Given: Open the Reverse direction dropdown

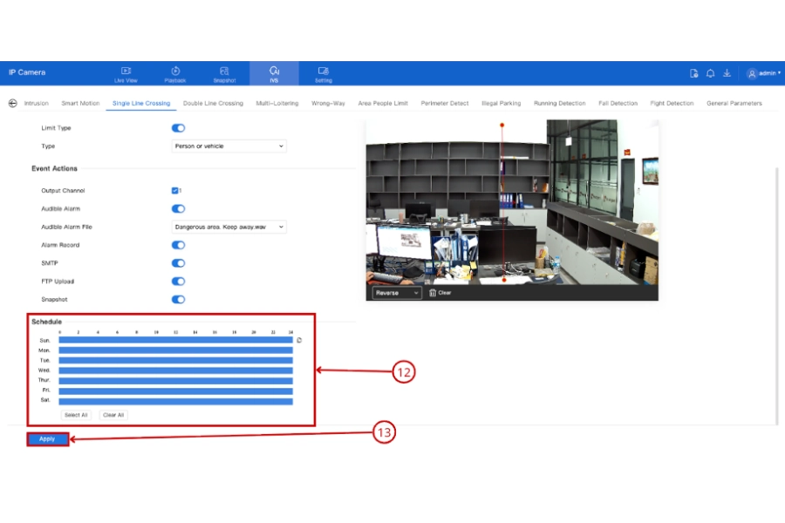Looking at the screenshot, I should click(397, 293).
